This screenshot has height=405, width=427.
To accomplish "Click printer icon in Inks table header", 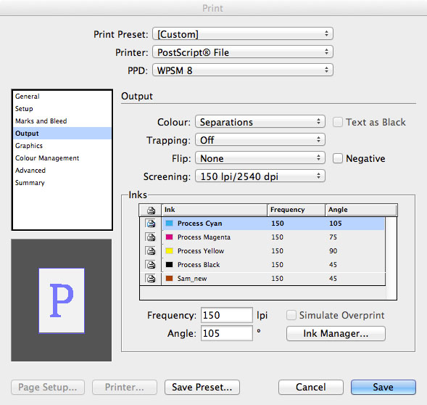I will [151, 210].
